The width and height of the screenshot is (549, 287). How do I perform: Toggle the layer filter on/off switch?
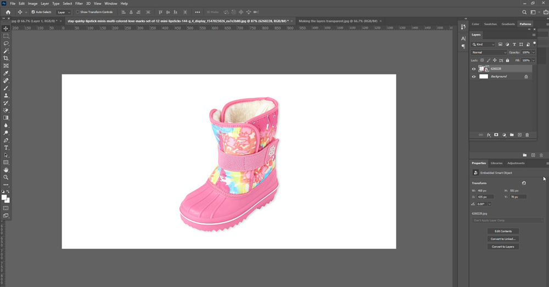534,44
